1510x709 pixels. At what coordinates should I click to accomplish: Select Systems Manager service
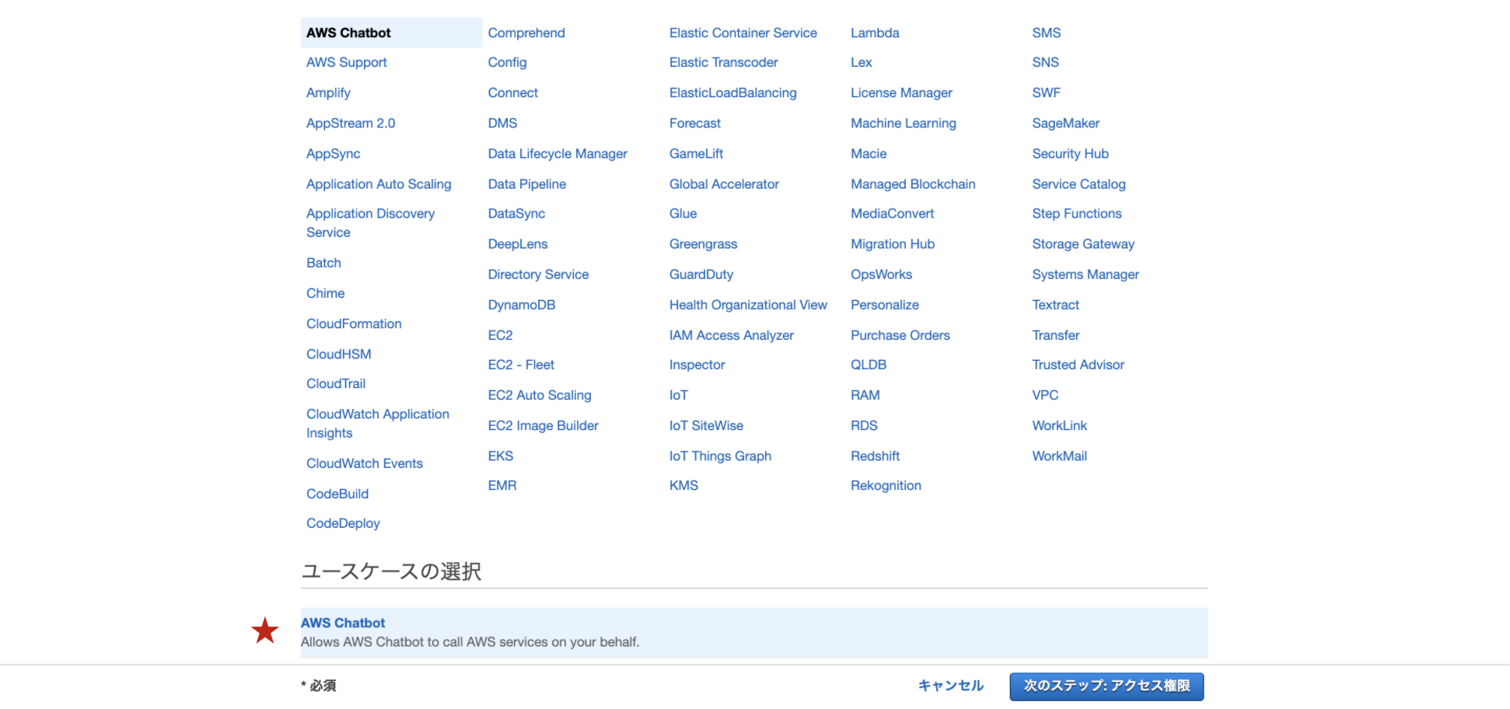pos(1085,274)
